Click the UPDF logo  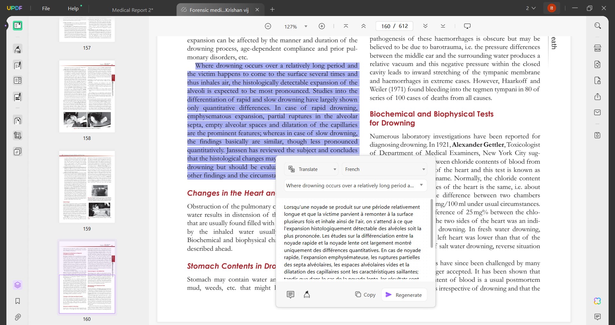tap(15, 8)
